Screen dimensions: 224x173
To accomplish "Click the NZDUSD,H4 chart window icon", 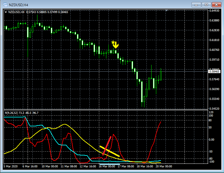I will [5, 5].
